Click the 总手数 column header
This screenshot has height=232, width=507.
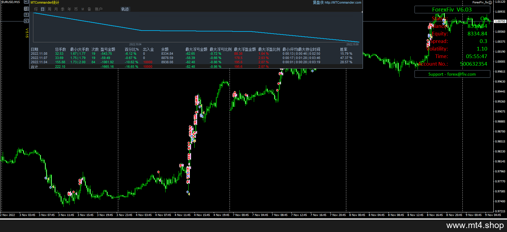(61, 49)
